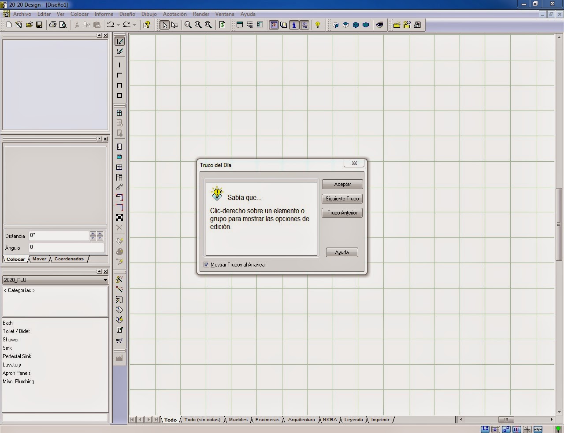
Task: Click the Ángulo input field
Action: click(66, 248)
